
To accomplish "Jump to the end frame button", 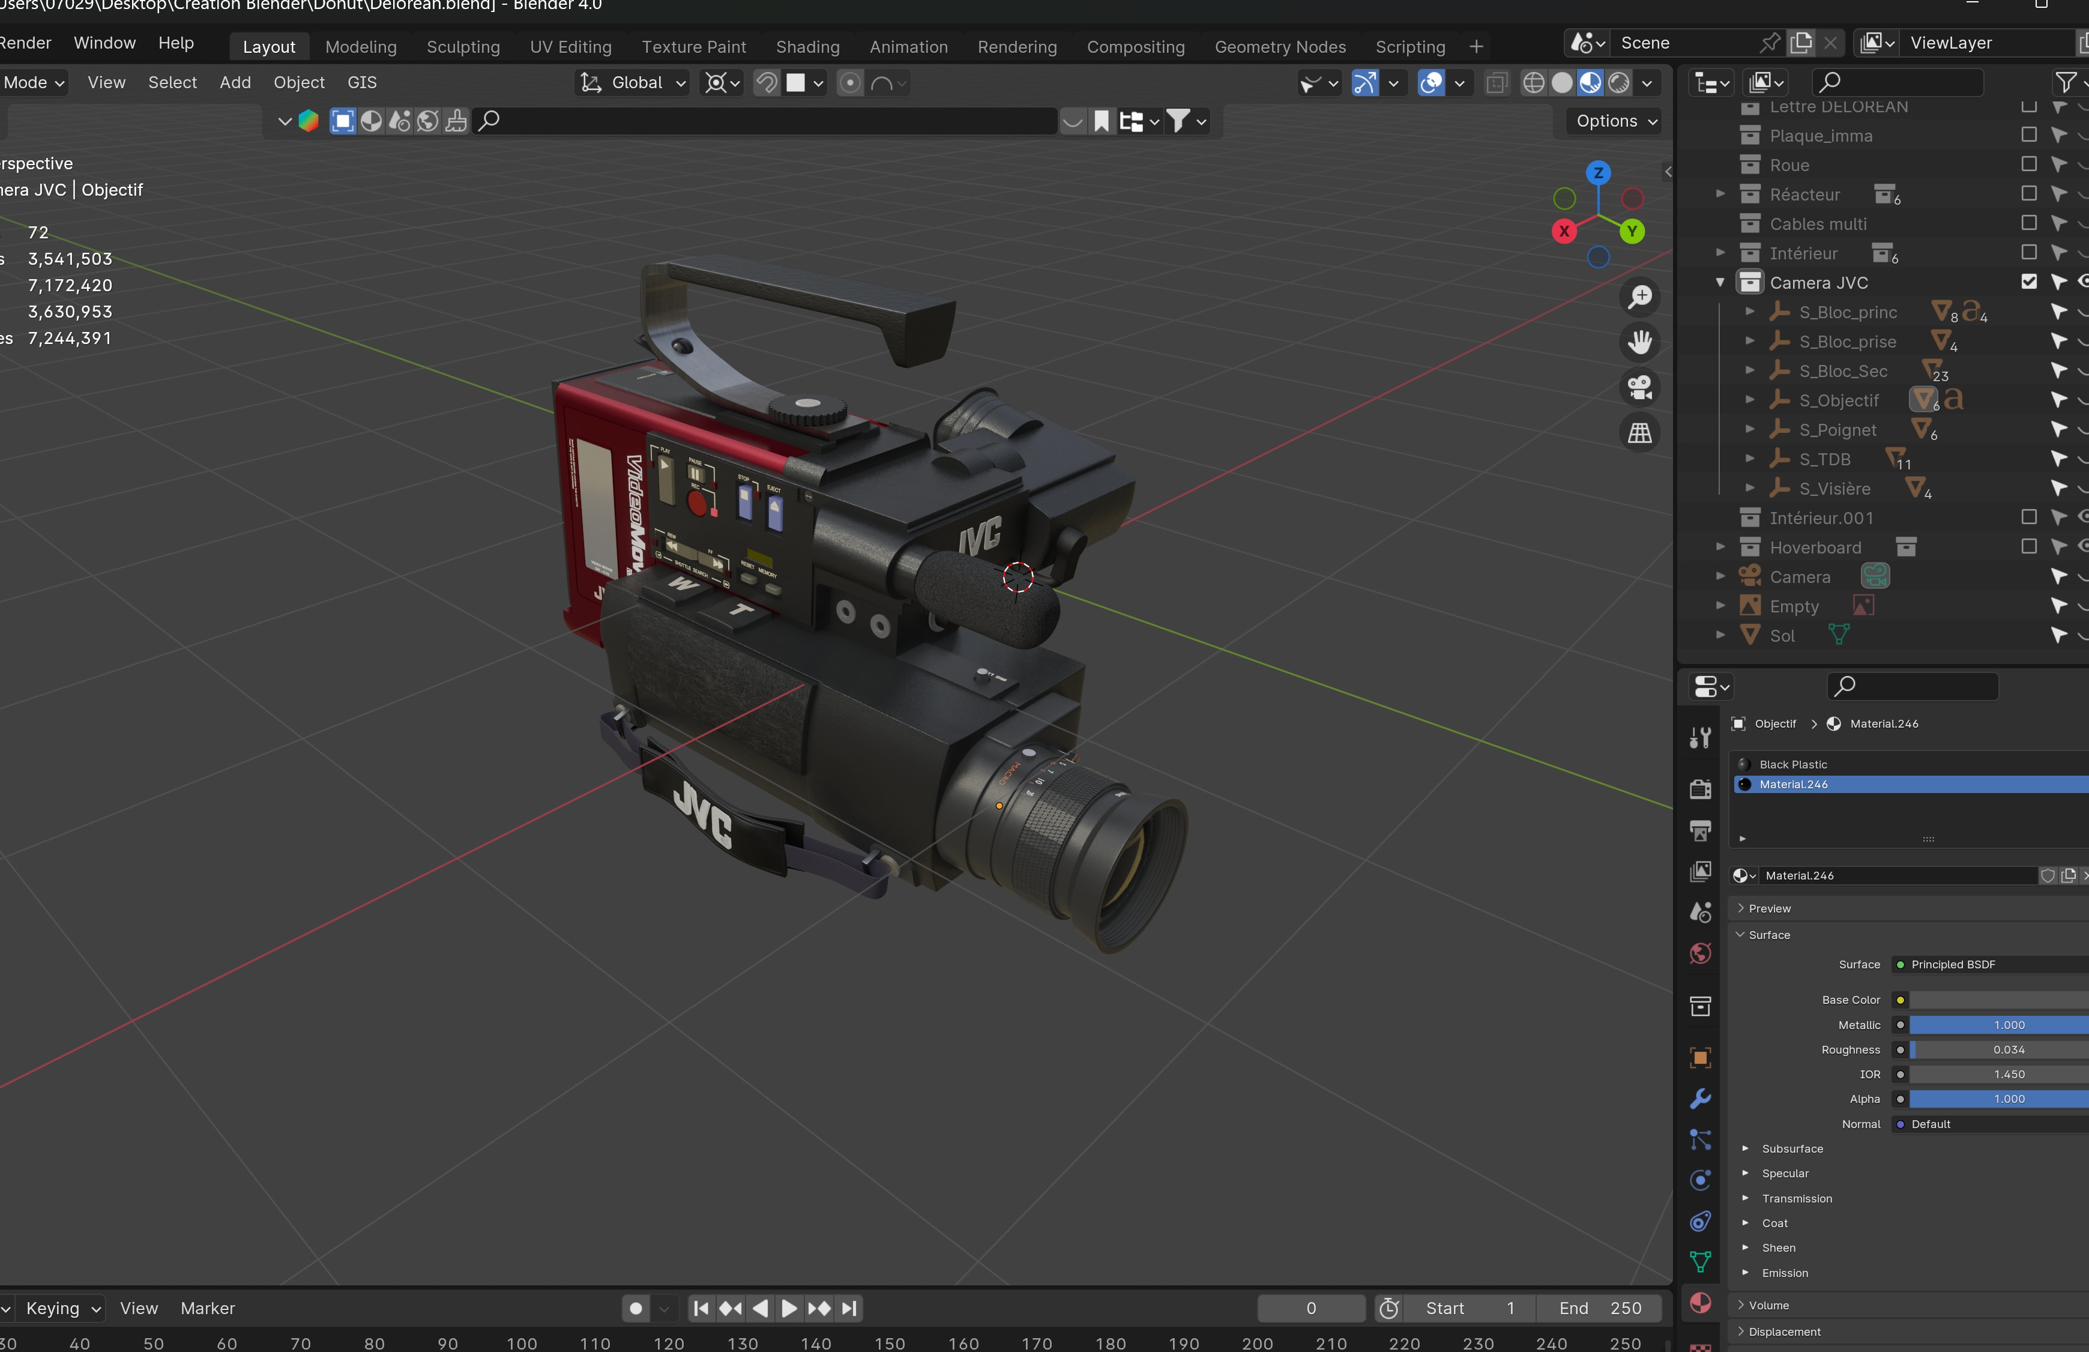I will (x=849, y=1309).
